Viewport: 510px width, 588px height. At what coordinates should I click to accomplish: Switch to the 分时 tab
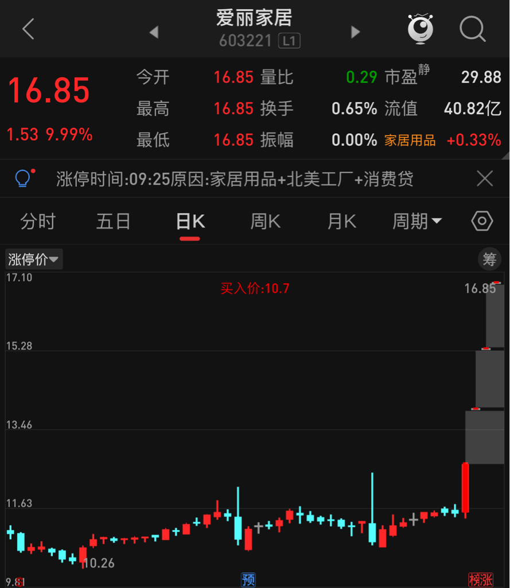pyautogui.click(x=38, y=221)
